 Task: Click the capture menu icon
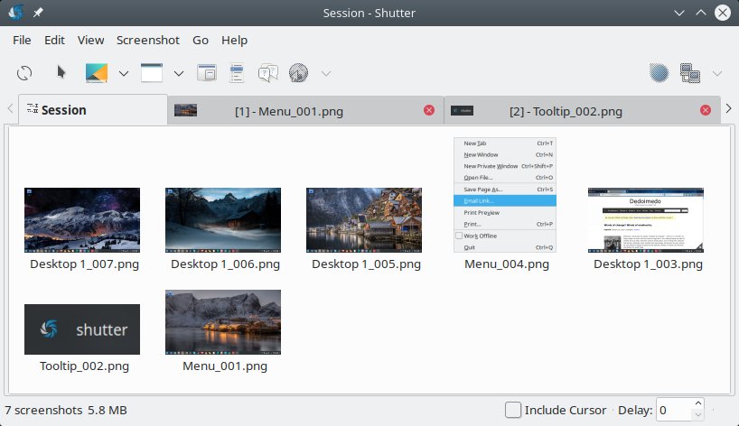237,73
